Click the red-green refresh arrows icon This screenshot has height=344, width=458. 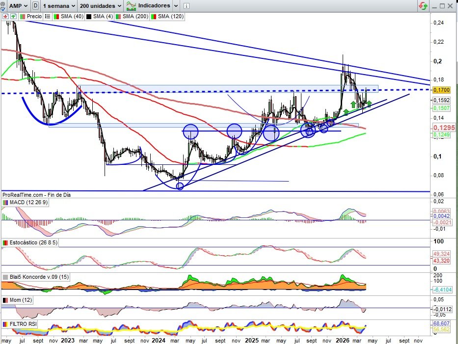click(423, 6)
